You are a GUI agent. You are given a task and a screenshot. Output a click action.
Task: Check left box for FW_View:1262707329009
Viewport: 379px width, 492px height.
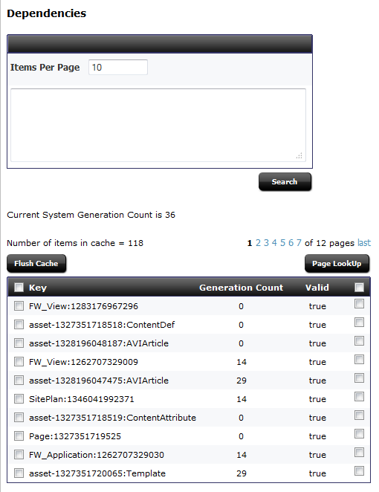point(19,362)
